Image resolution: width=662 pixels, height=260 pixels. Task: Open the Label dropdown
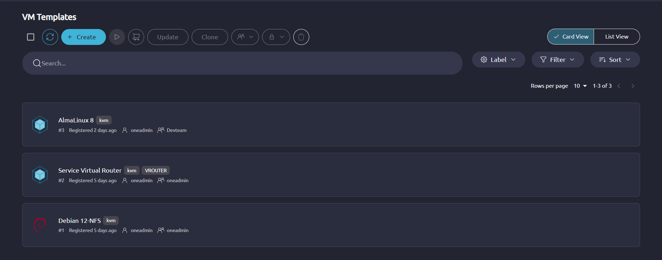[x=498, y=59]
